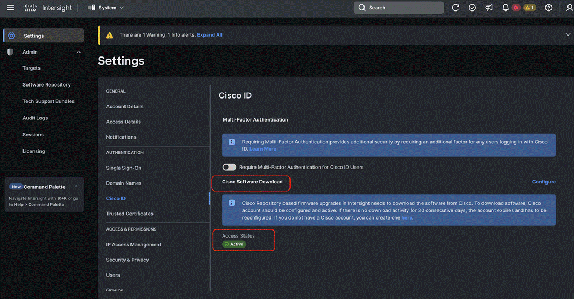Open the user profile icon
This screenshot has width=574, height=299.
[569, 8]
